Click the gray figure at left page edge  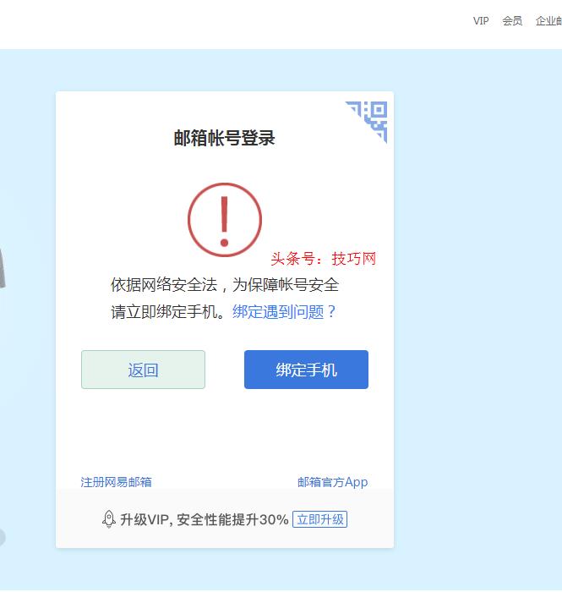[x=3, y=269]
